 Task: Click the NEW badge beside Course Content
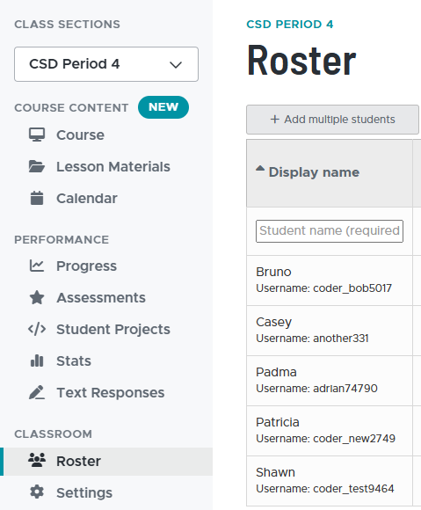click(x=163, y=107)
